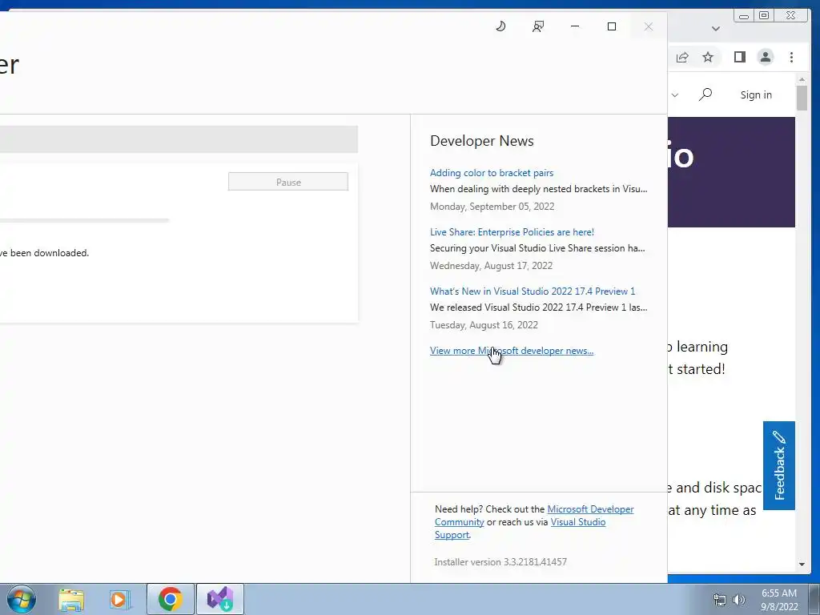The image size is (820, 615).
Task: Expand the Chrome tab search chevron
Action: (715, 29)
